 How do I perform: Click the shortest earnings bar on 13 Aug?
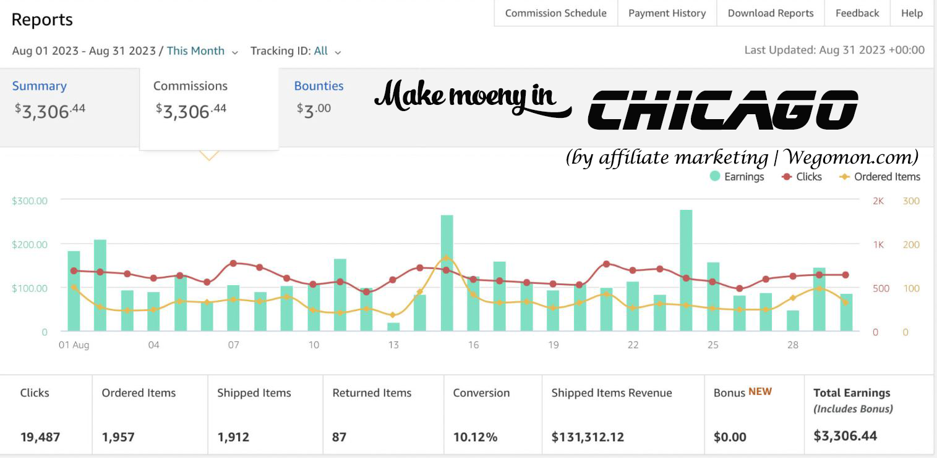tap(393, 327)
